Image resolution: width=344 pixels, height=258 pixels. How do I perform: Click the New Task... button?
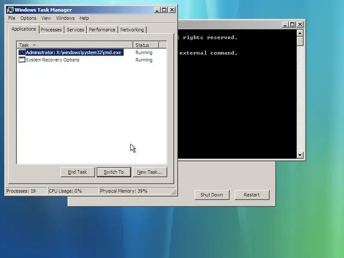coord(150,172)
